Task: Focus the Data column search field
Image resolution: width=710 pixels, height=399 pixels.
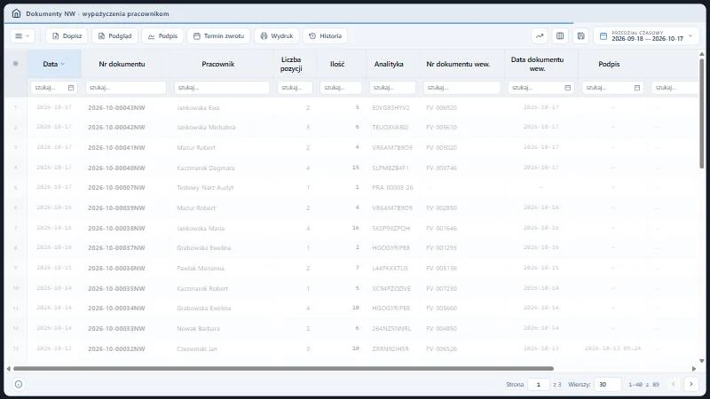Action: [x=49, y=87]
